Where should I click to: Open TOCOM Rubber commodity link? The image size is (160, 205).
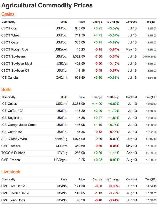pos(13,153)
